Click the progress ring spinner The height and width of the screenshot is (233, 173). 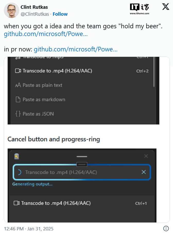coord(20,172)
